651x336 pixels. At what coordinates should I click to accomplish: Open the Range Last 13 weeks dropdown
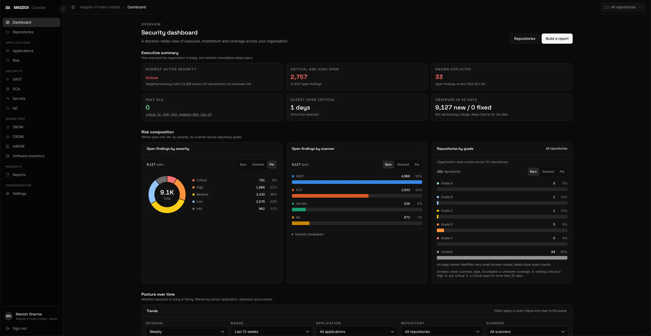(272, 332)
